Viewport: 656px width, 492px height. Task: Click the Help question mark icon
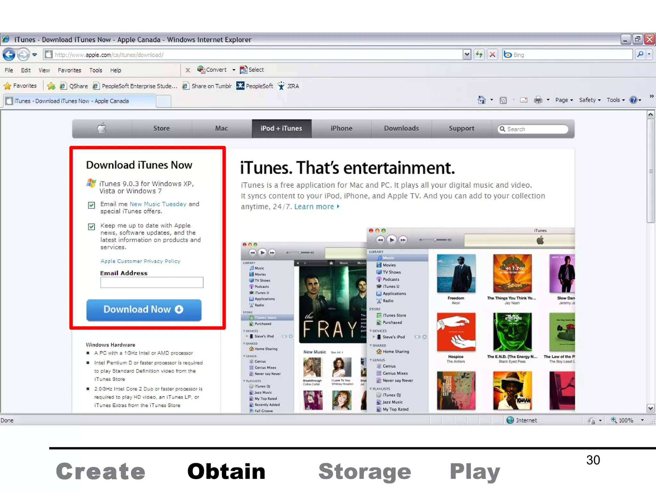click(x=633, y=100)
